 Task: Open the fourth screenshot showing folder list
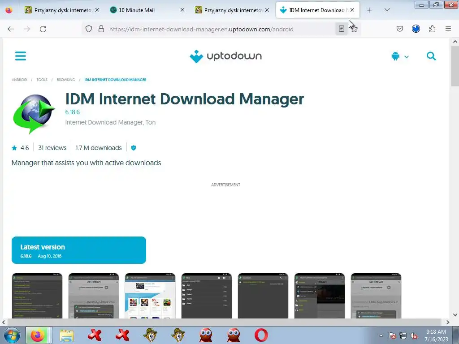[207, 296]
